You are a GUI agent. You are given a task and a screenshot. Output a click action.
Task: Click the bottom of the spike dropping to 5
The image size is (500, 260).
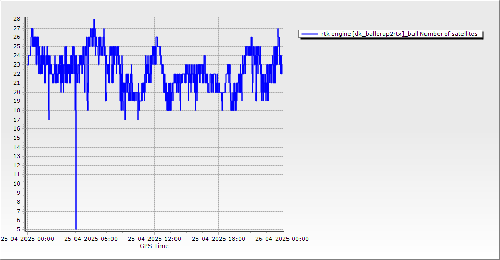point(76,228)
